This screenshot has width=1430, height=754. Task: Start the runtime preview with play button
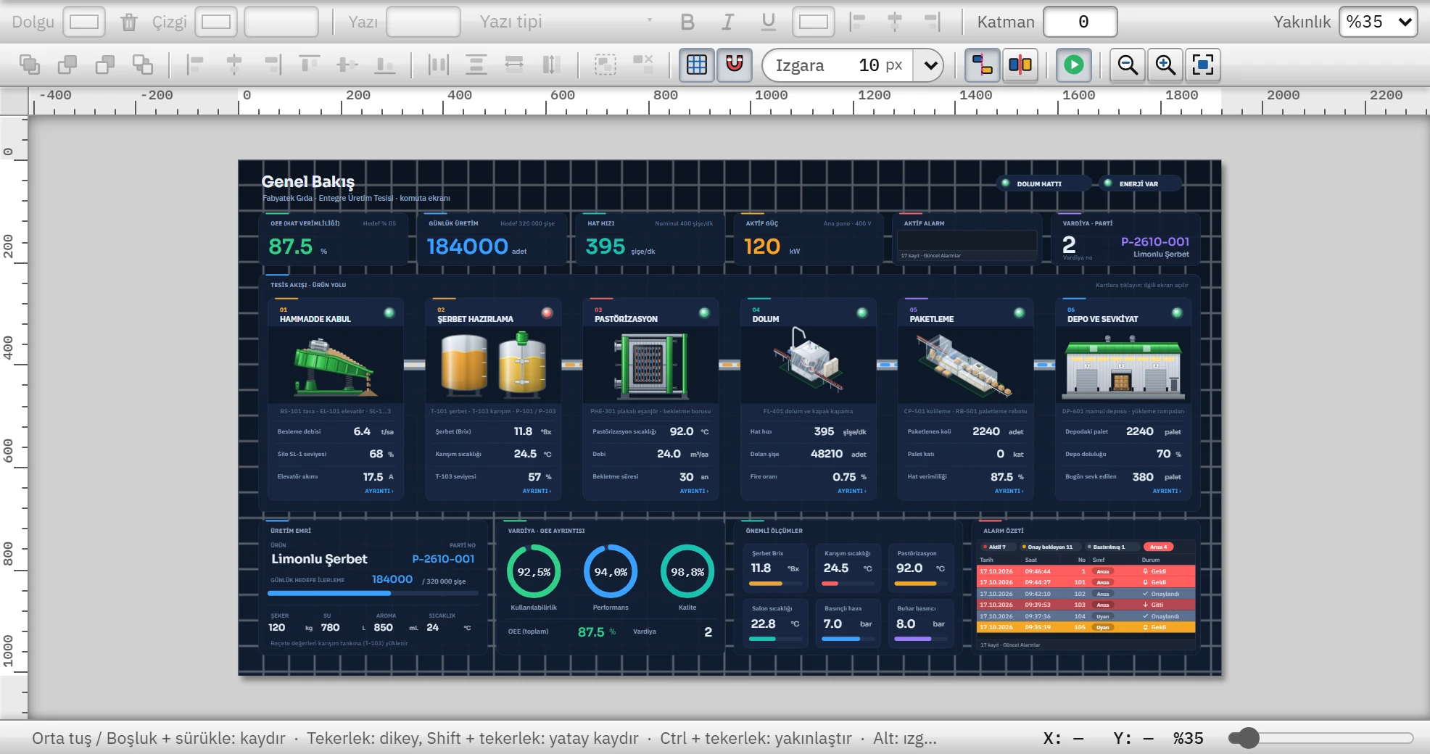1074,65
